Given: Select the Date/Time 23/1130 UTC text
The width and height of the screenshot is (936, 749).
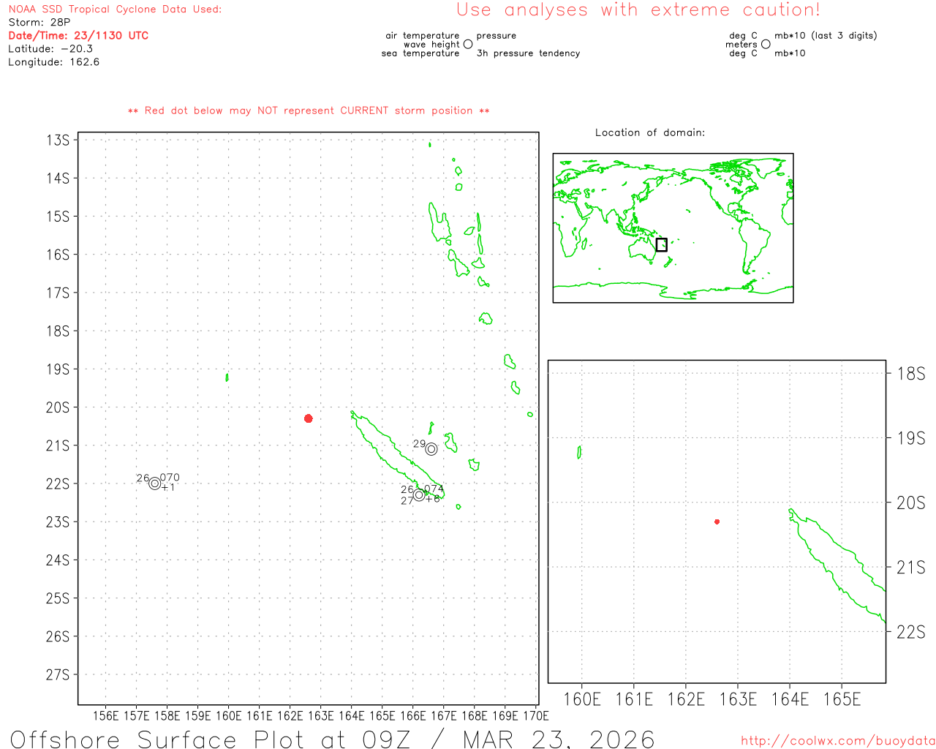Looking at the screenshot, I should tap(78, 36).
